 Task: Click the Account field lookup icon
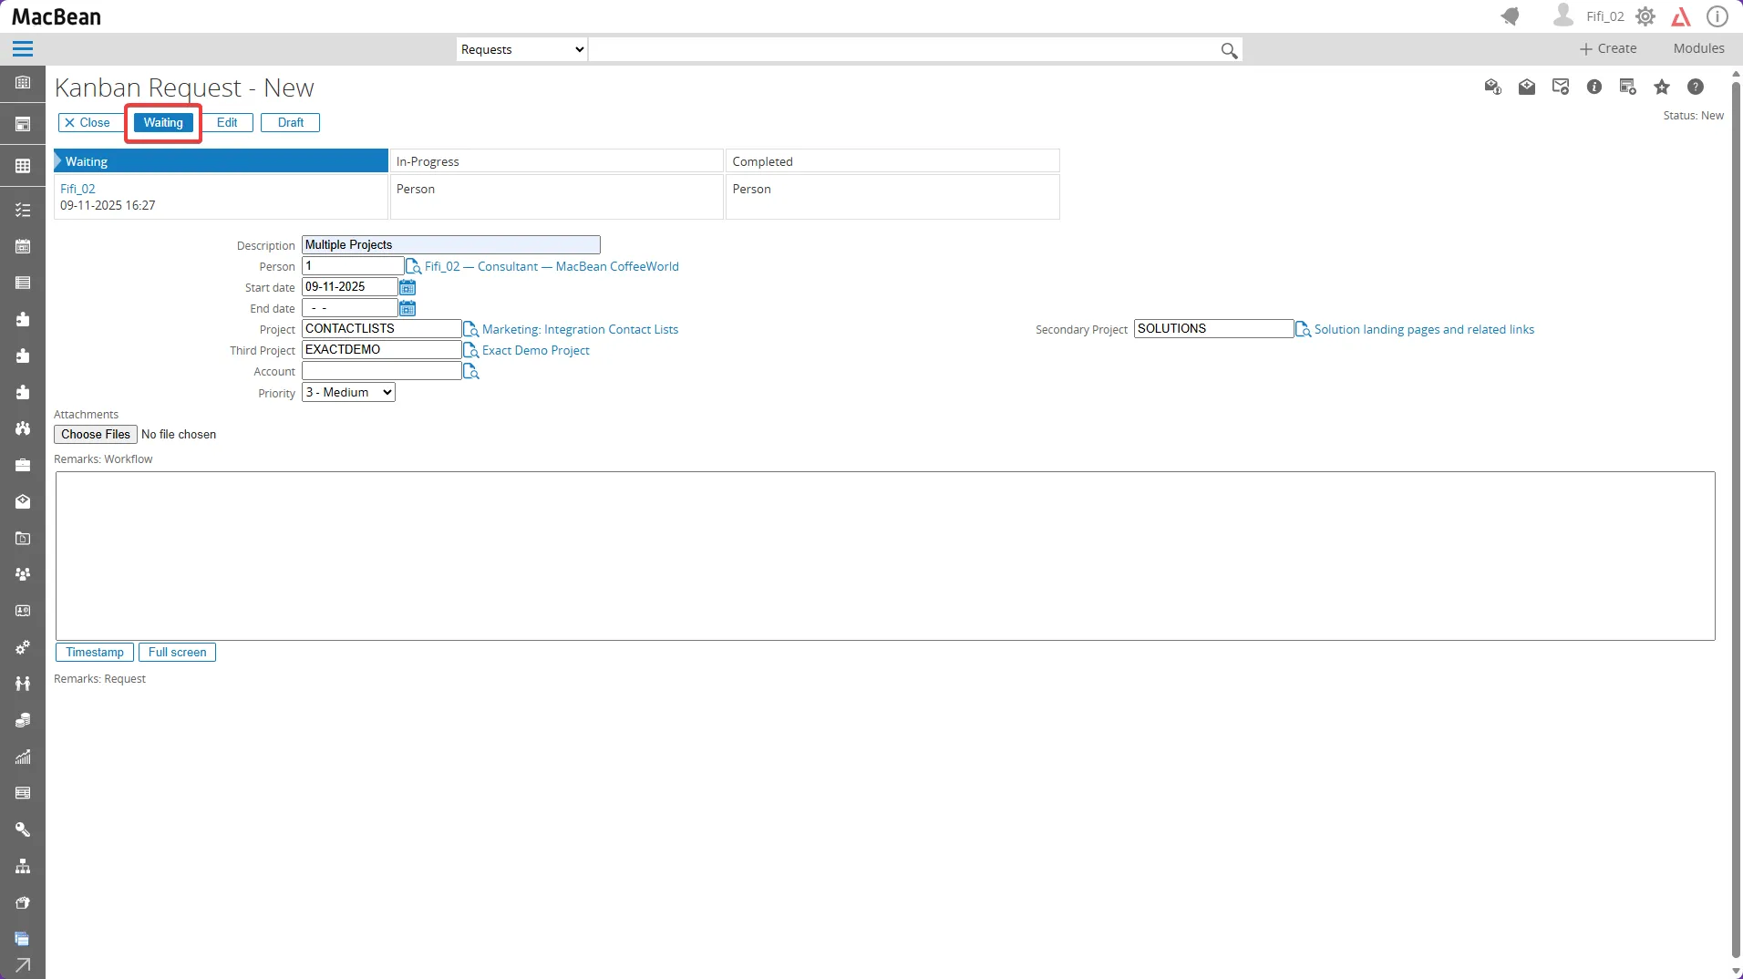[470, 371]
